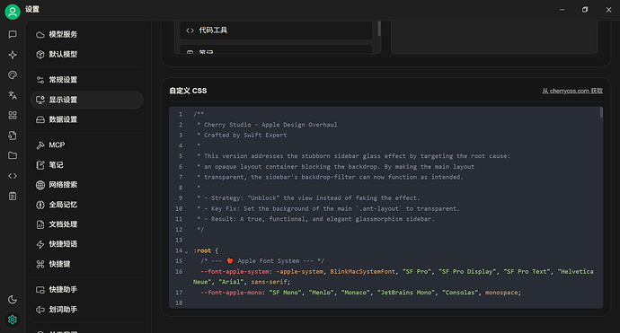The width and height of the screenshot is (620, 333).
Task: Click inside the custom CSS code editor
Action: (385, 207)
